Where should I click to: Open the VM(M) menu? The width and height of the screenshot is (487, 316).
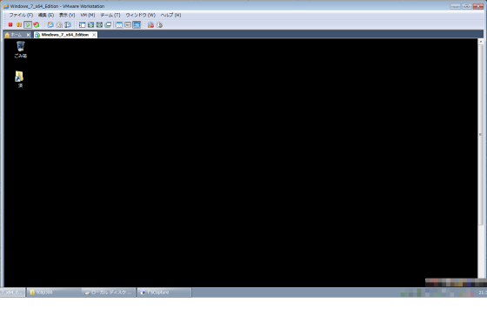(x=88, y=15)
